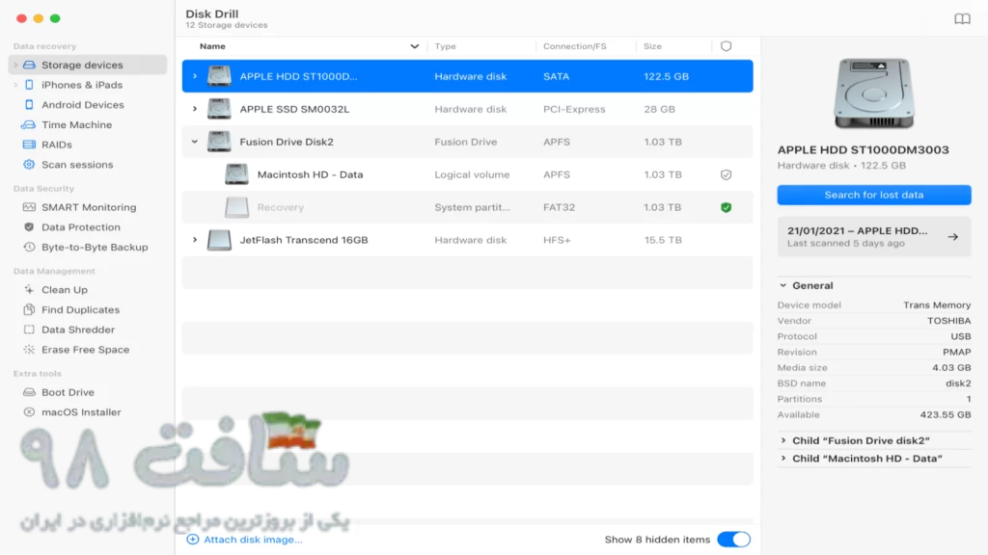Viewport: 988px width, 555px height.
Task: Click the Erase Free Space icon
Action: tap(29, 349)
